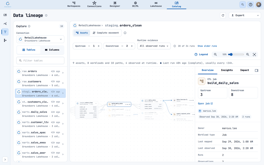Zoom in the lineage graph
This screenshot has height=165, width=264.
coord(248,54)
